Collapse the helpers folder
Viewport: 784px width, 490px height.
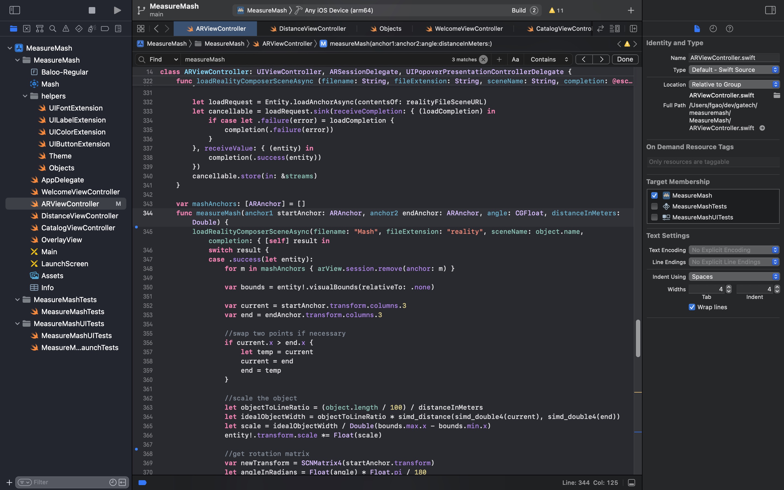point(25,96)
